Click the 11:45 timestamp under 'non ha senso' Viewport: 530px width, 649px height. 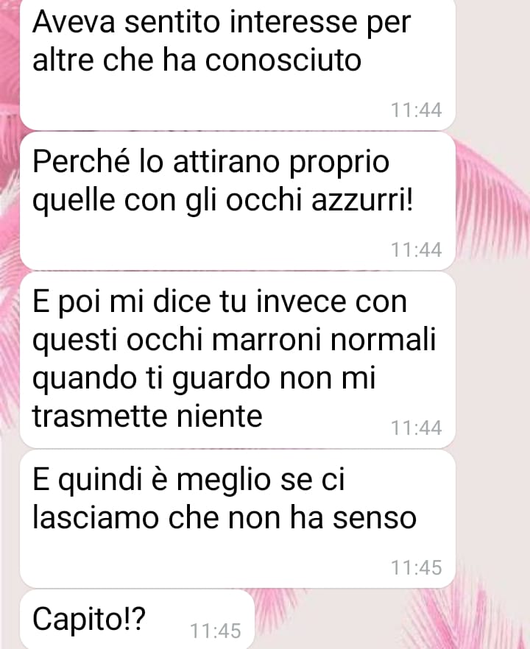tap(416, 567)
